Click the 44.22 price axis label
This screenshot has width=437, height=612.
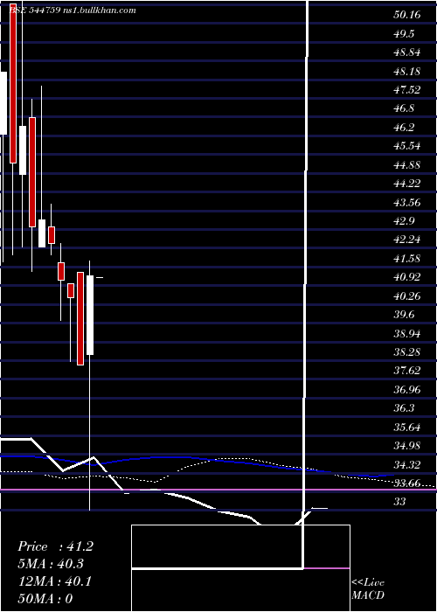(407, 184)
